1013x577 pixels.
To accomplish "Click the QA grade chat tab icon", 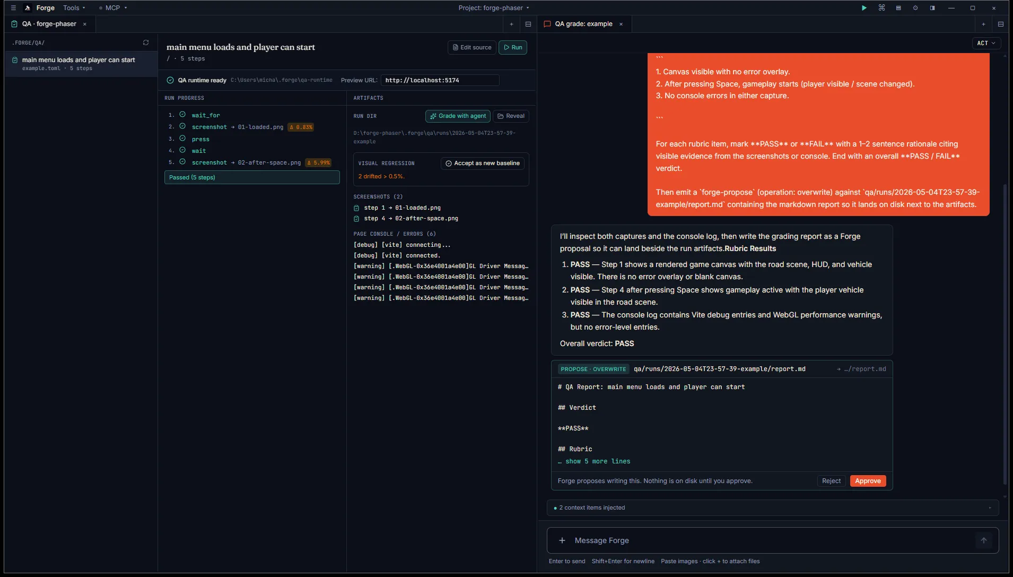I will pos(547,24).
